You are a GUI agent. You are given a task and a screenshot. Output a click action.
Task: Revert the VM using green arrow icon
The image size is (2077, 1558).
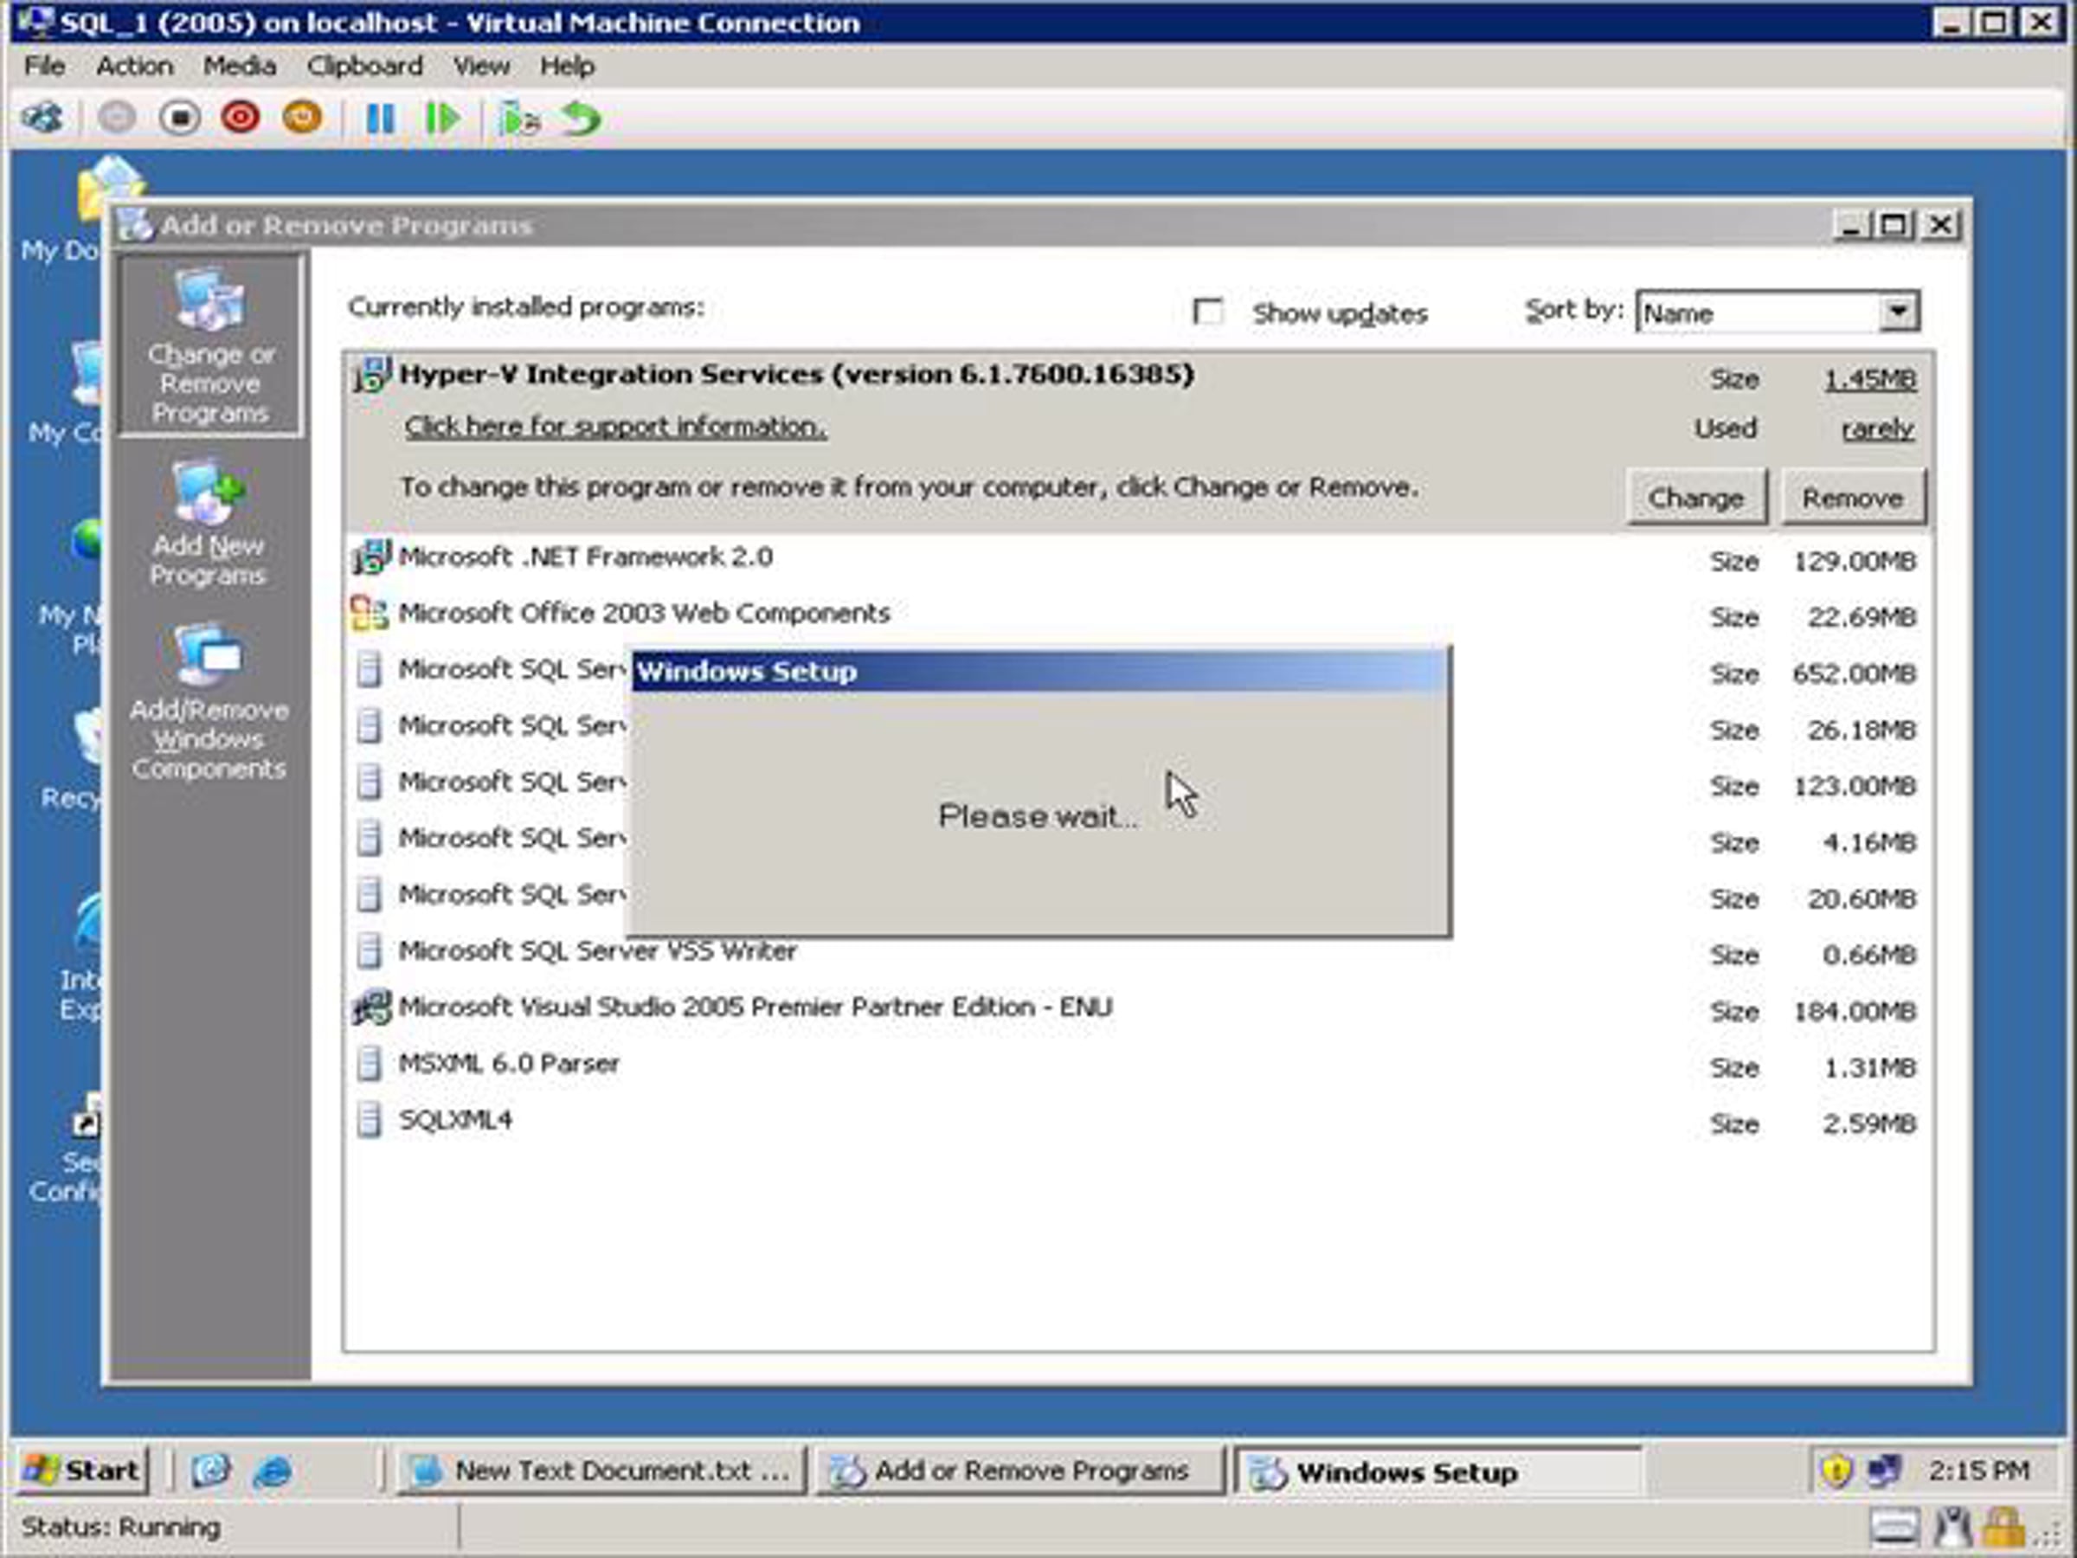click(x=582, y=119)
